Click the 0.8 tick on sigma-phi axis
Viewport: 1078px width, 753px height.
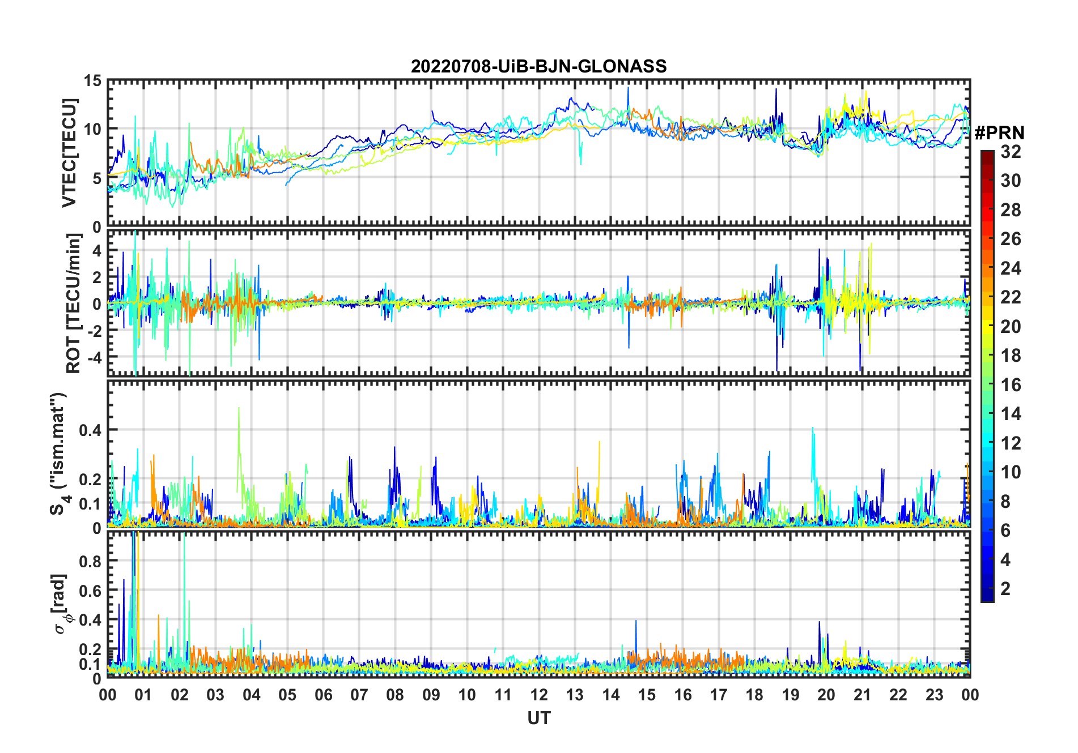click(91, 561)
